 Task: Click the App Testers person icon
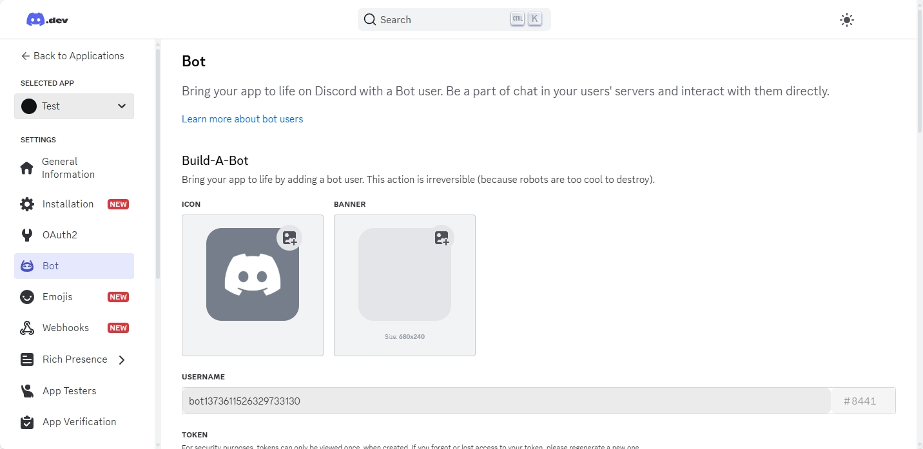point(27,391)
